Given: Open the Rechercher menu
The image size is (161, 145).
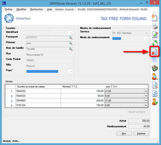Looking at the screenshot, I should click(37, 9).
